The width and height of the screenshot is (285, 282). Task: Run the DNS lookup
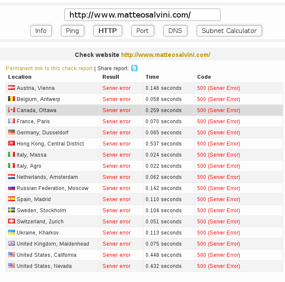point(175,31)
